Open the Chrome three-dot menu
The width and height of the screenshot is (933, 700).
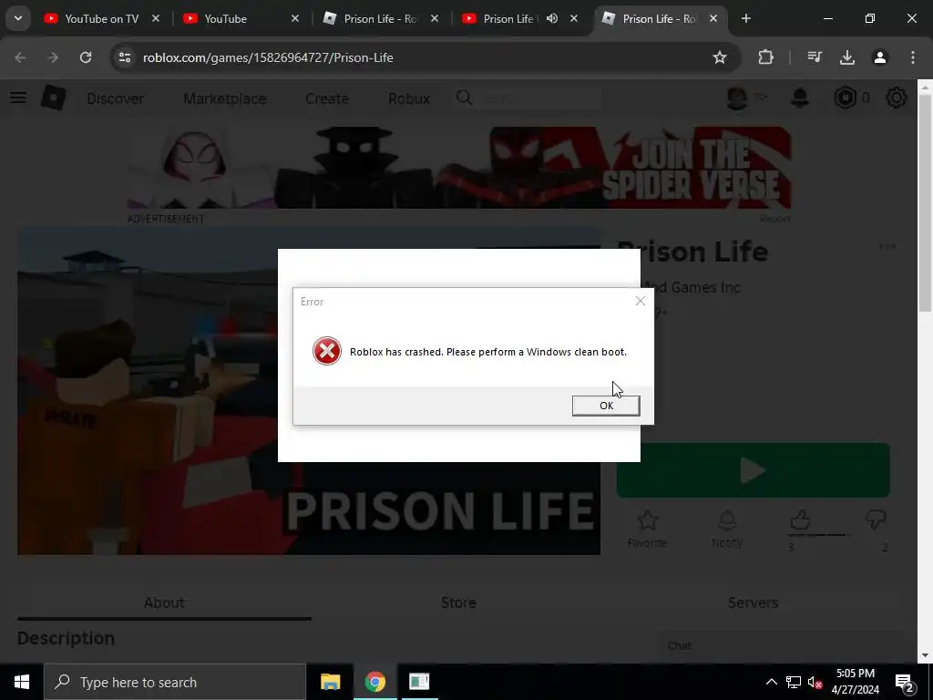coord(913,57)
